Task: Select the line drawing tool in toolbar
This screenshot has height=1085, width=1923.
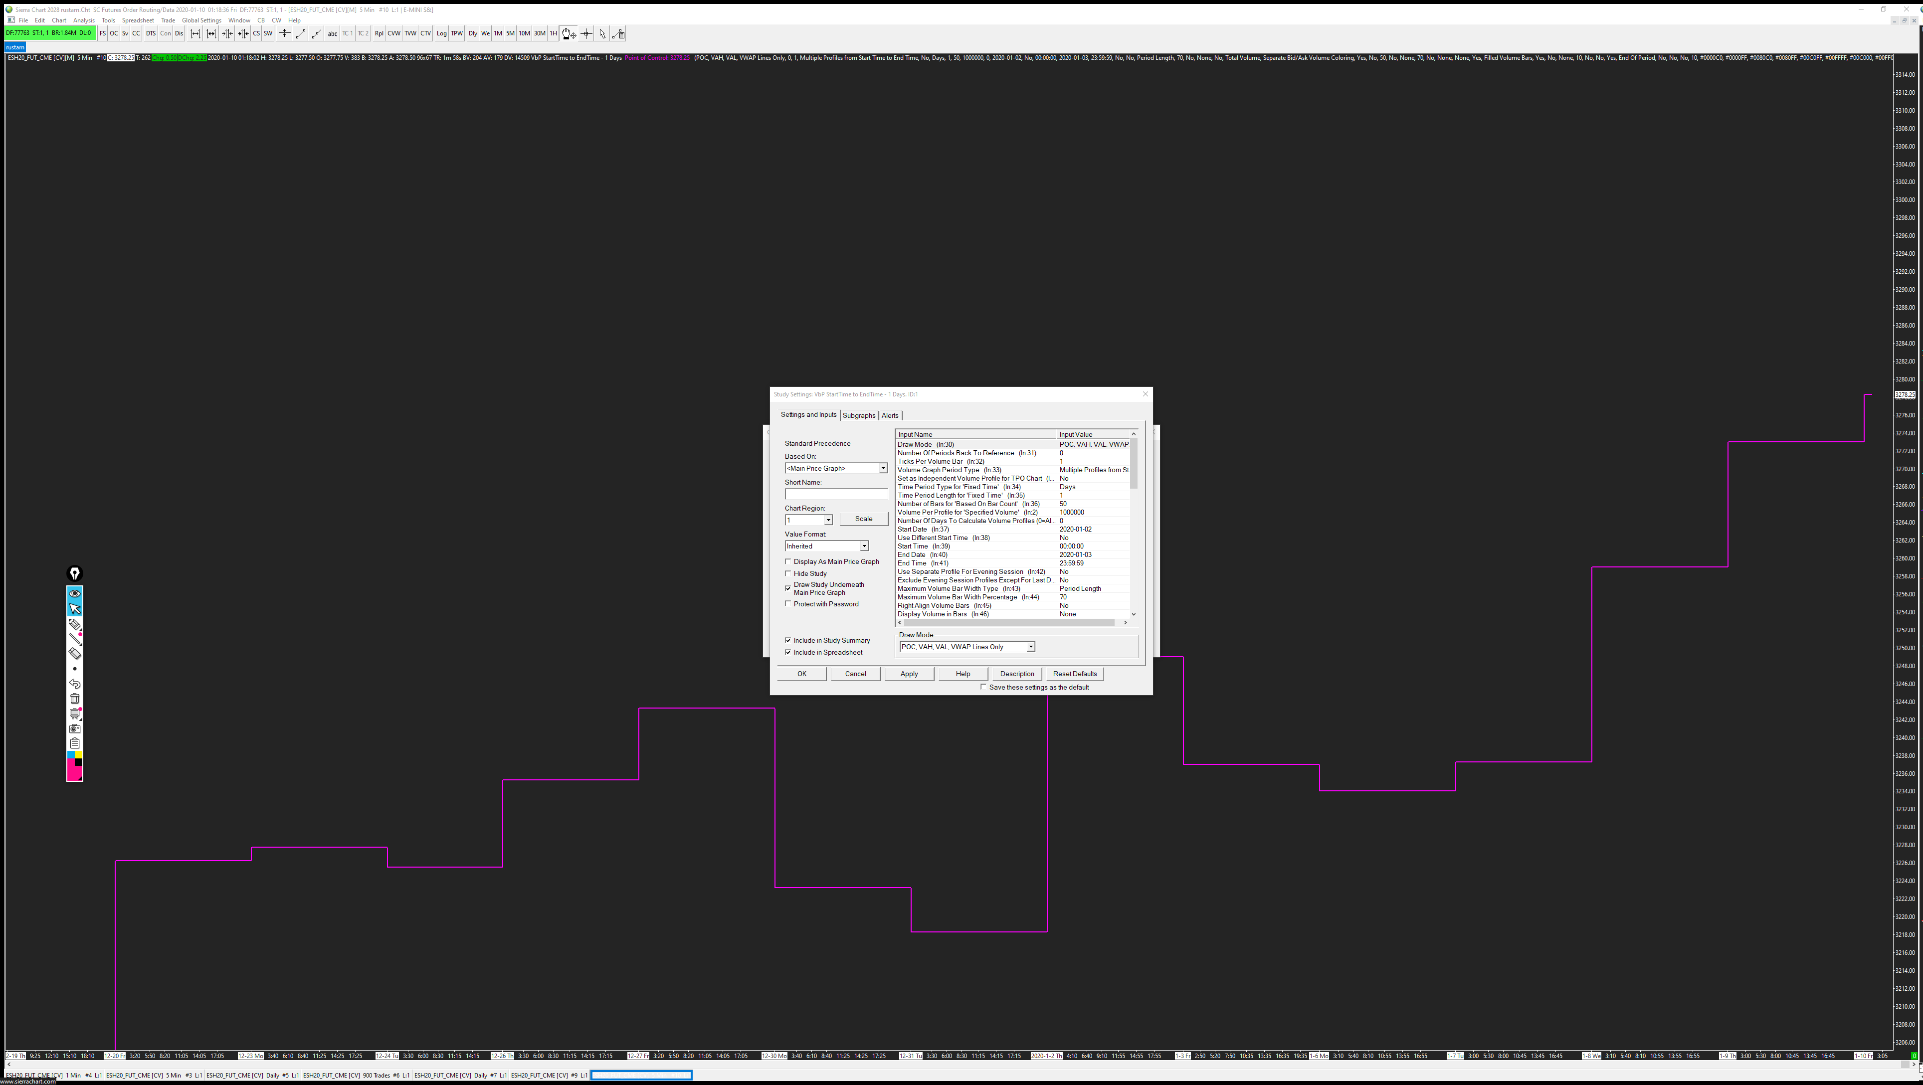Action: tap(300, 33)
